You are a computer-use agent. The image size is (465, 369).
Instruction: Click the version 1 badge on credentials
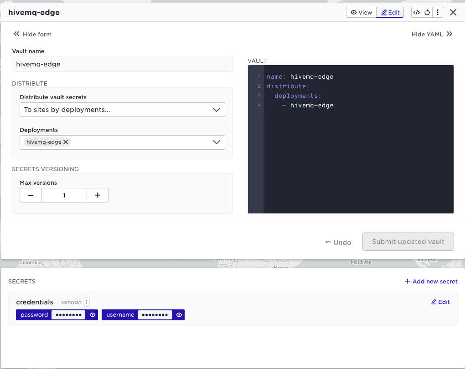[x=86, y=302]
